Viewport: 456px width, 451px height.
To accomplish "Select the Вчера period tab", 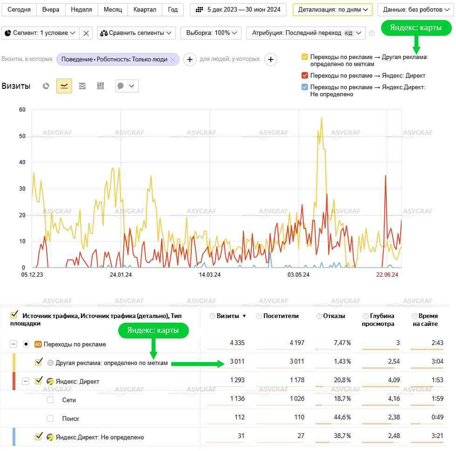I will 51,10.
